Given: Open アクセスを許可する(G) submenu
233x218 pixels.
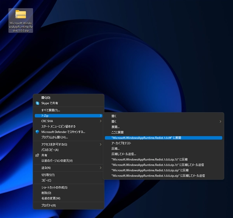Looking at the screenshot, I should (68, 145).
